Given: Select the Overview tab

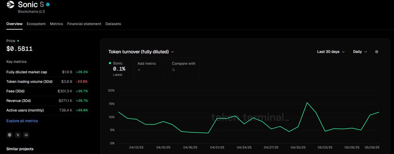Looking at the screenshot, I should pyautogui.click(x=14, y=24).
